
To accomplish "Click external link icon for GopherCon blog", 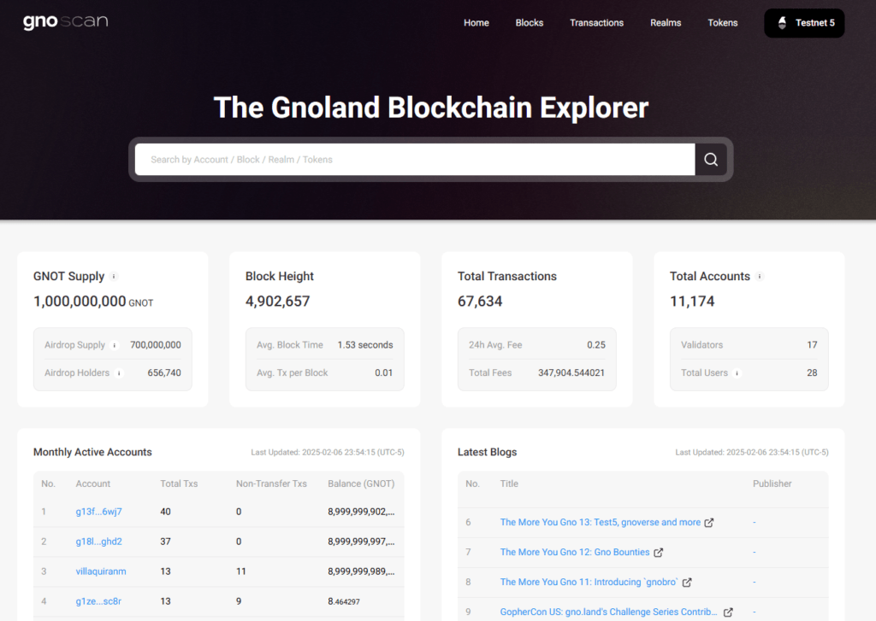I will pos(728,612).
